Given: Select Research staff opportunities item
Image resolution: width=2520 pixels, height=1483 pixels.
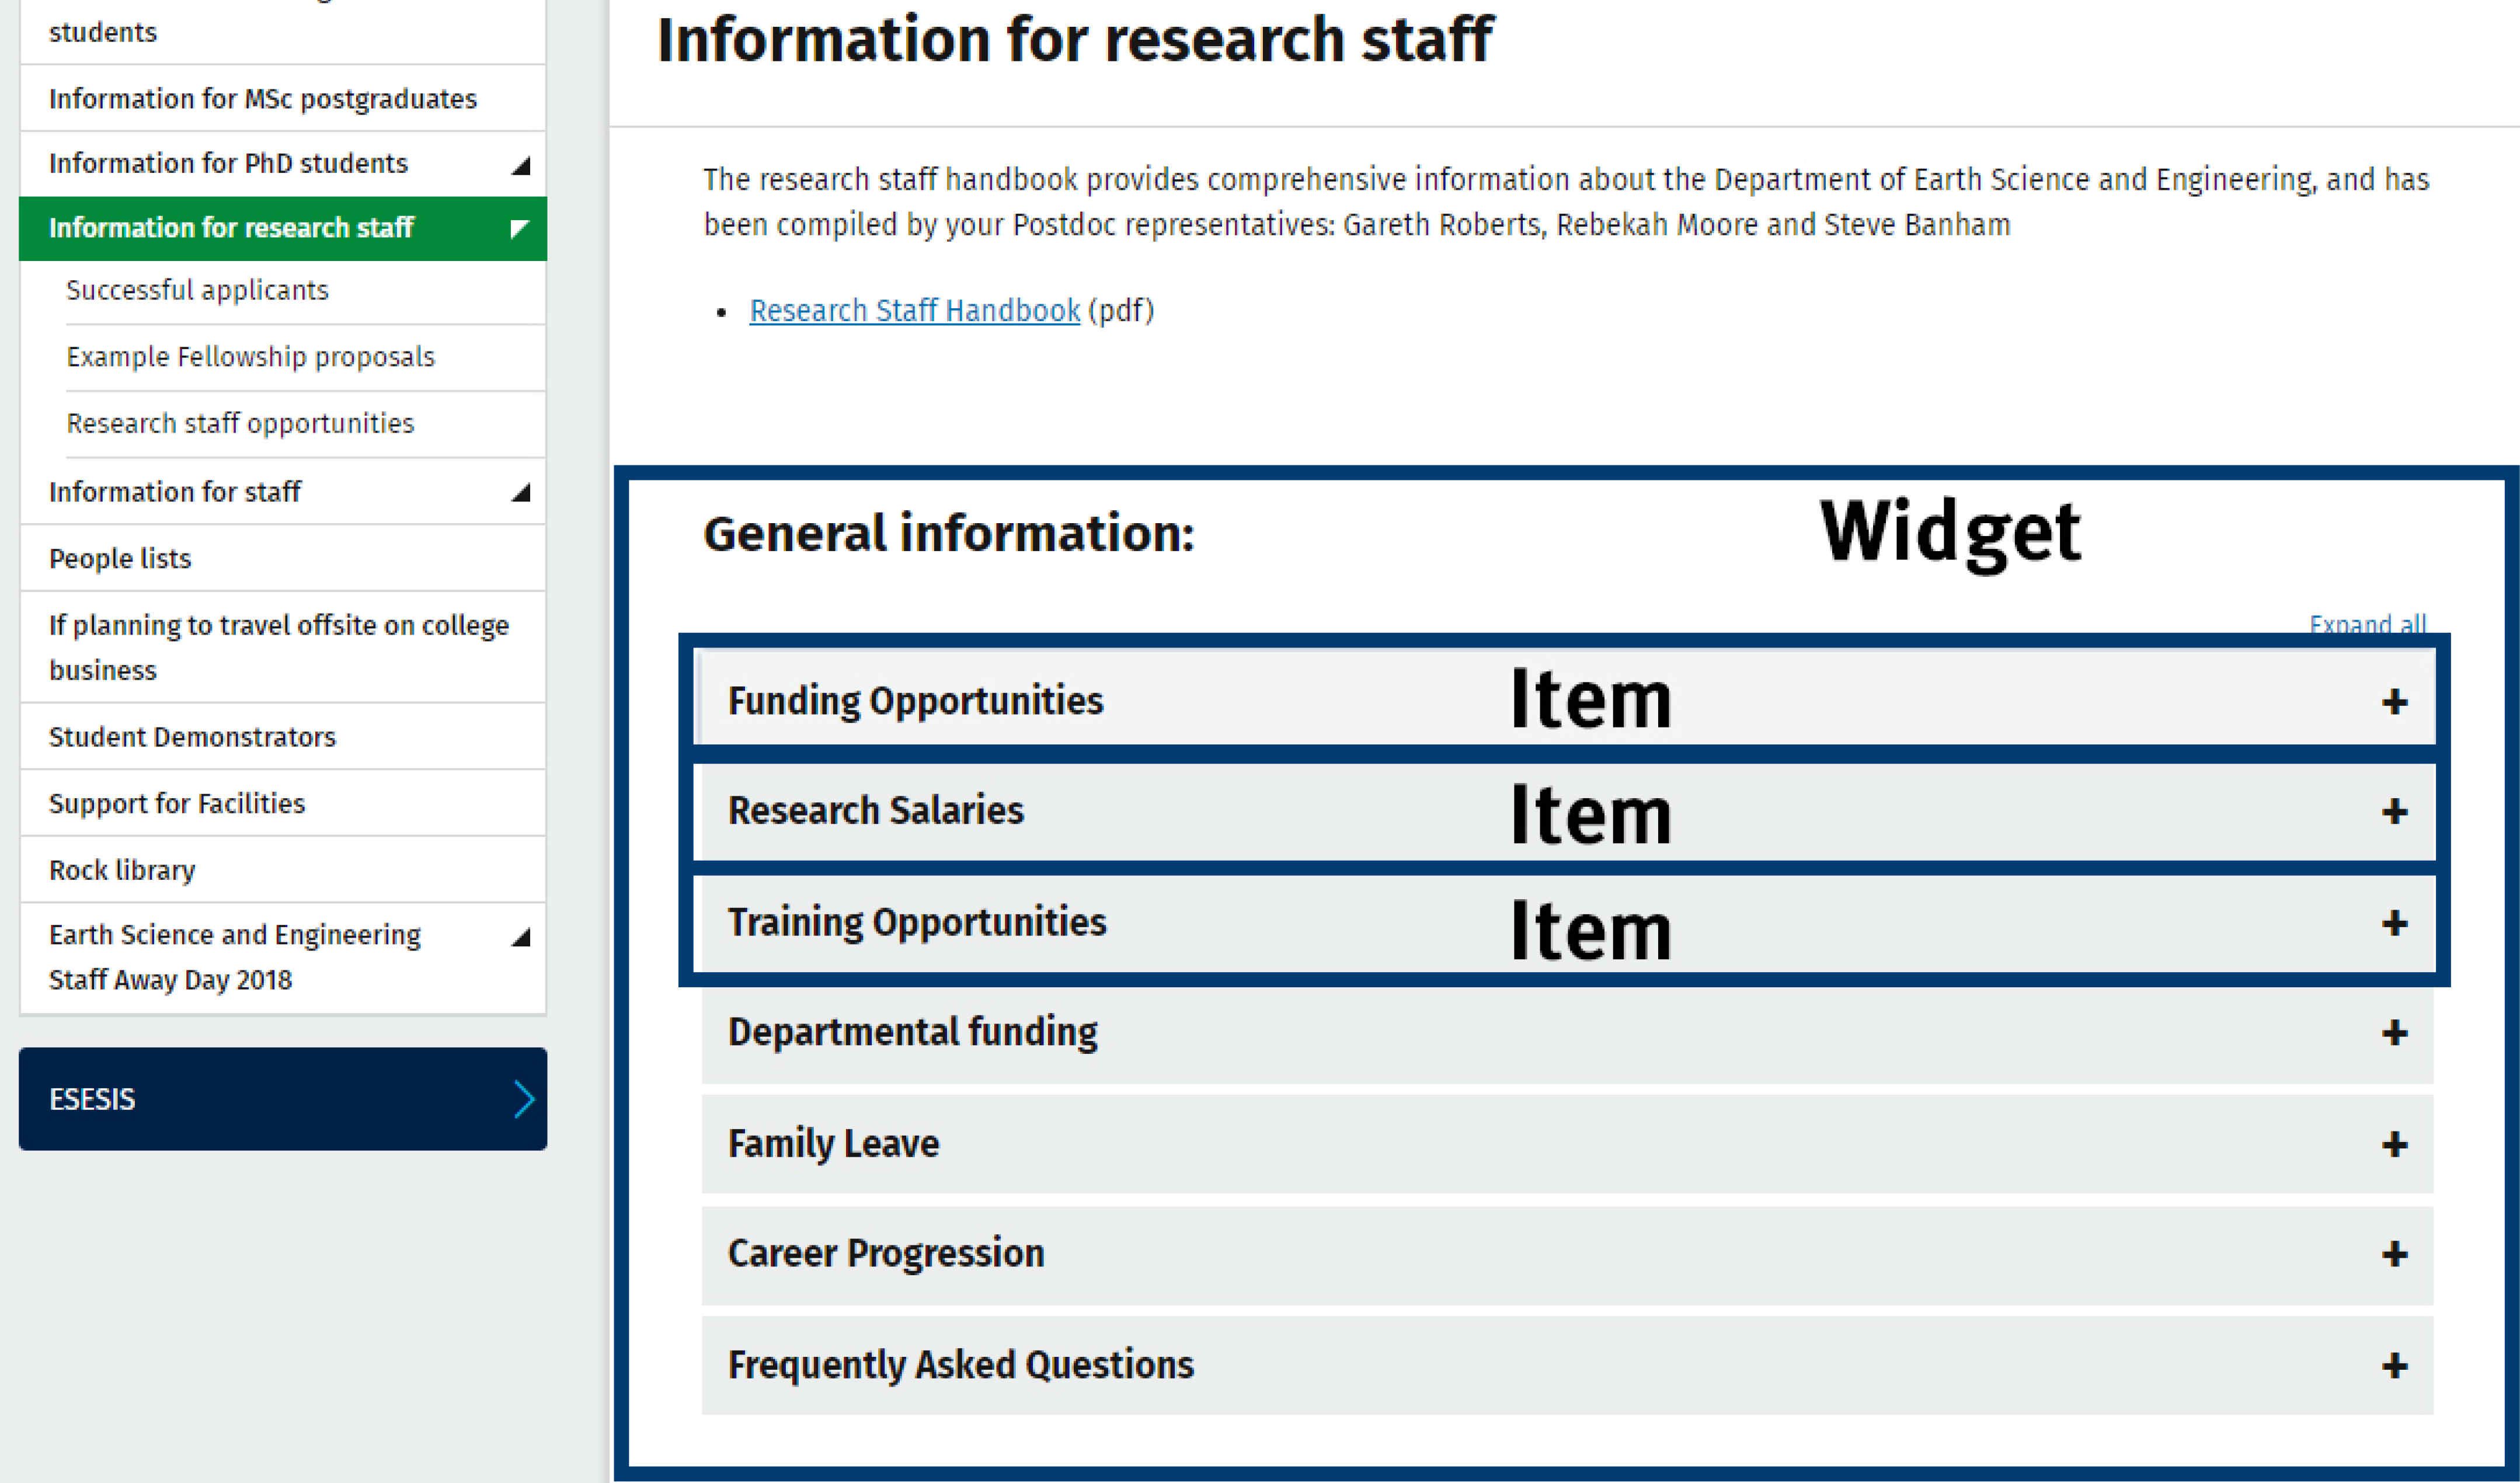Looking at the screenshot, I should pos(240,423).
